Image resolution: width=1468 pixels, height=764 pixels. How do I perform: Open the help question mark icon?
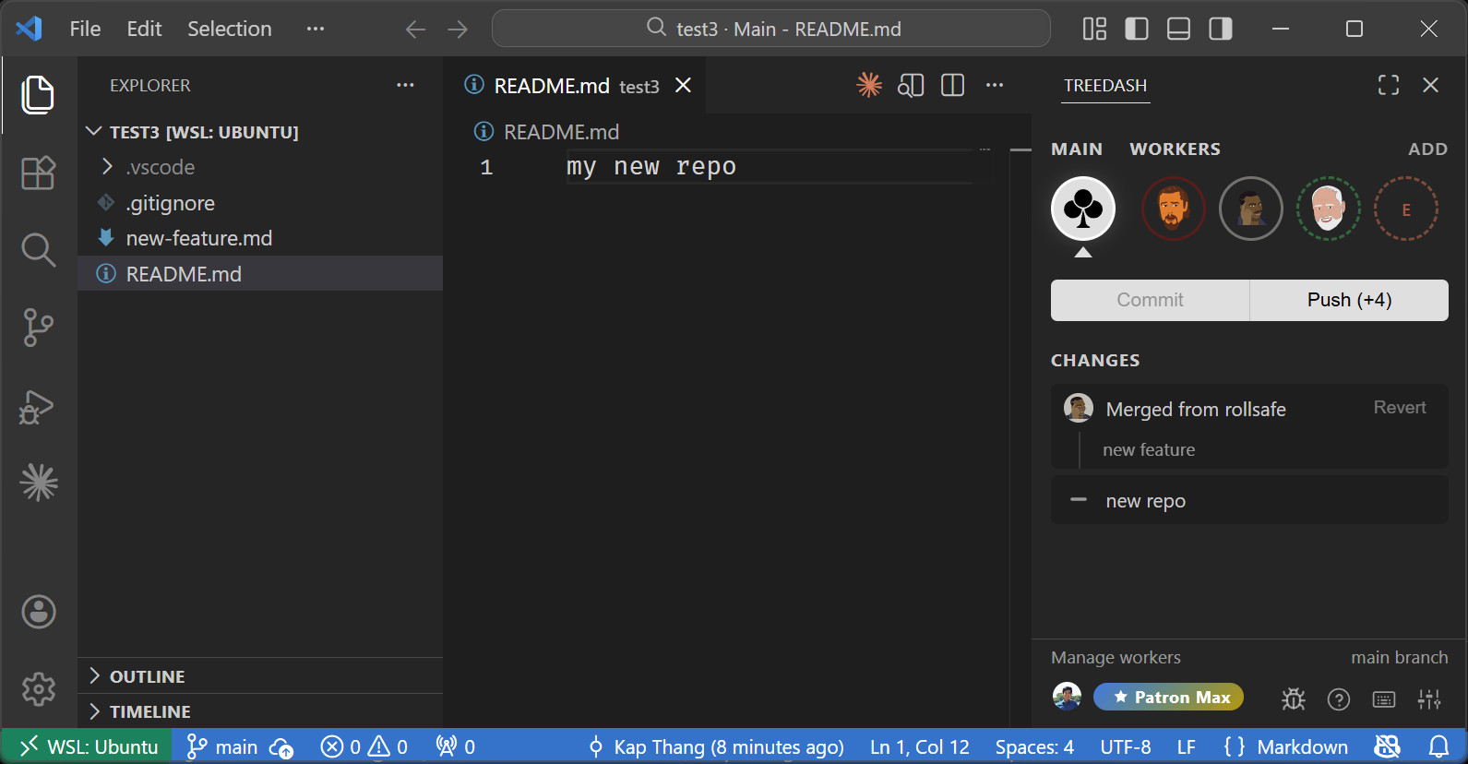(1338, 699)
